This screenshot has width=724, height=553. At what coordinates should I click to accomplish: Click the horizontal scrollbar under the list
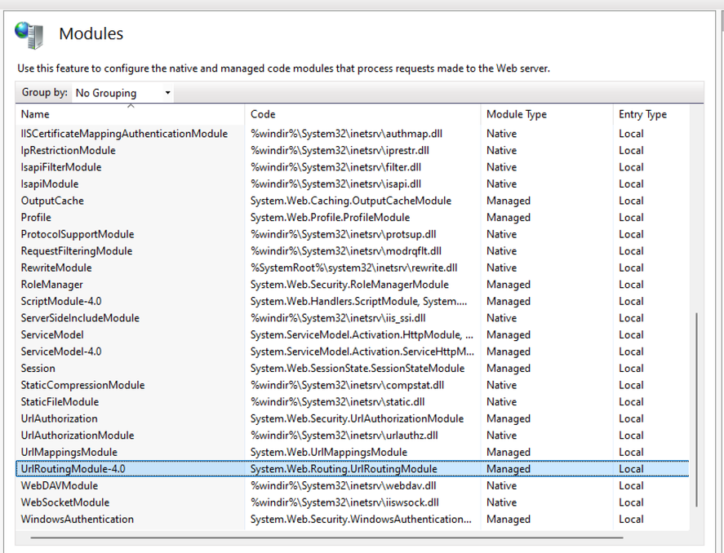pos(327,538)
